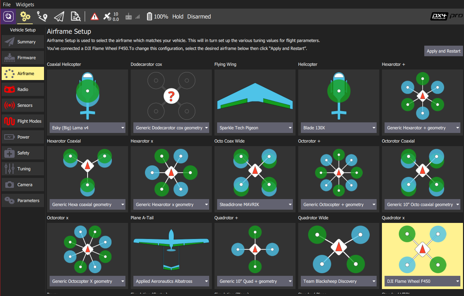Expand the Esky (Big) Lama v4 dropdown
The image size is (464, 296).
coord(88,128)
